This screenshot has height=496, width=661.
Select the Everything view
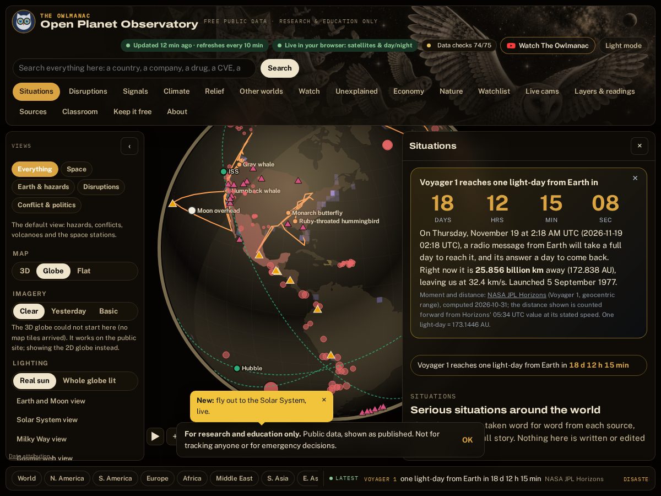point(35,169)
